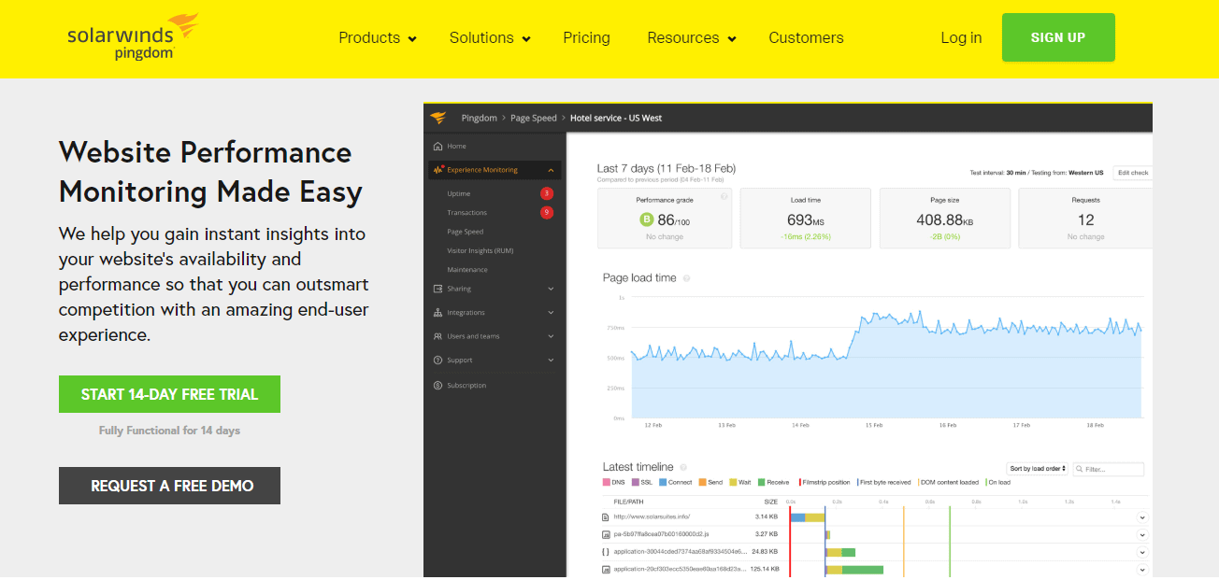1219x580 pixels.
Task: Click the braces icon for application-30044 row
Action: (605, 552)
